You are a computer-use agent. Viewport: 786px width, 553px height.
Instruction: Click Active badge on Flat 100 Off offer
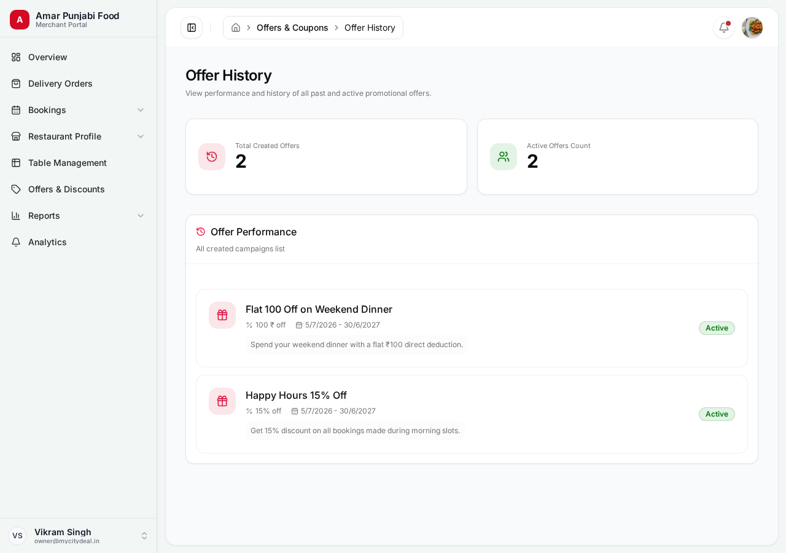717,328
